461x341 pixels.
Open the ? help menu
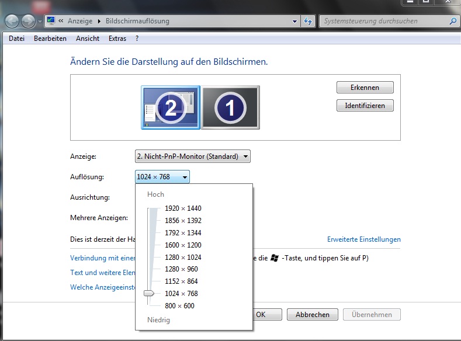click(137, 39)
